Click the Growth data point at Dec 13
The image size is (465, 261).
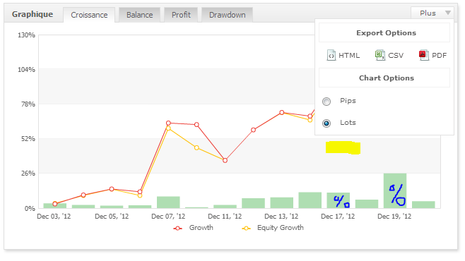(282, 112)
